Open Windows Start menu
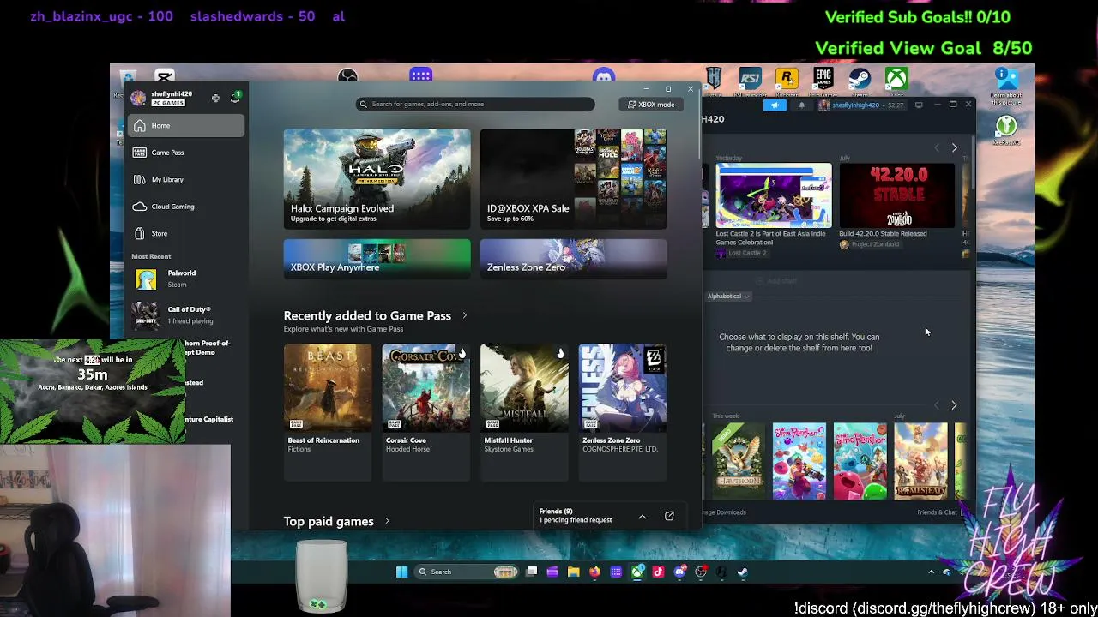Image resolution: width=1098 pixels, height=617 pixels. (401, 572)
